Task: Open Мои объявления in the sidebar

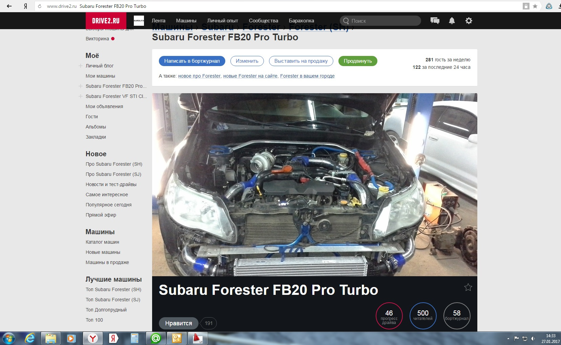Action: click(104, 106)
